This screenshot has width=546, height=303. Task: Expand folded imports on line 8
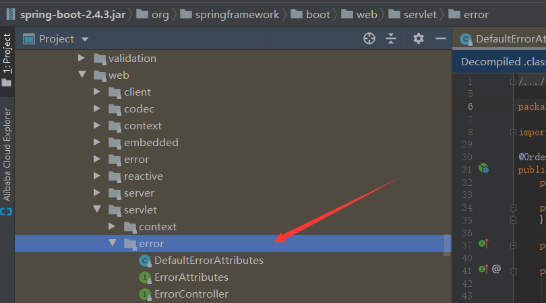pos(513,132)
